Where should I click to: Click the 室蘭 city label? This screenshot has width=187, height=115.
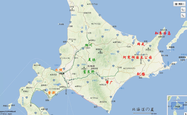pyautogui.click(x=47, y=100)
